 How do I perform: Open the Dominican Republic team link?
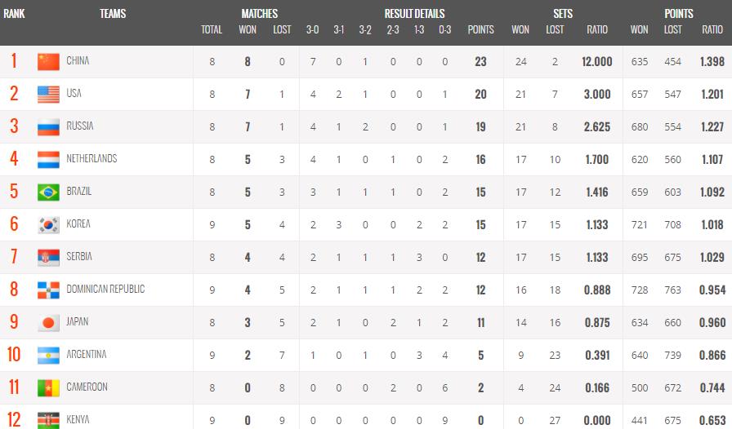point(105,290)
